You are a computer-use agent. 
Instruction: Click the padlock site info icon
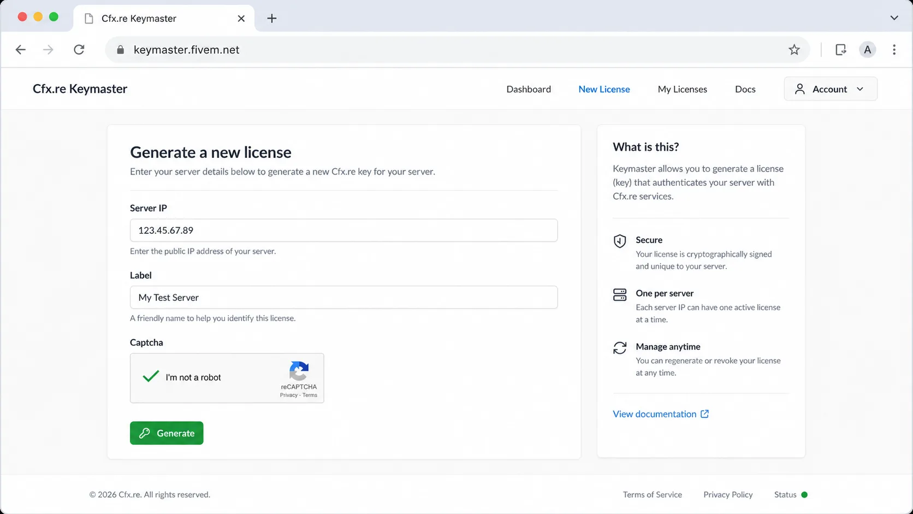point(121,50)
